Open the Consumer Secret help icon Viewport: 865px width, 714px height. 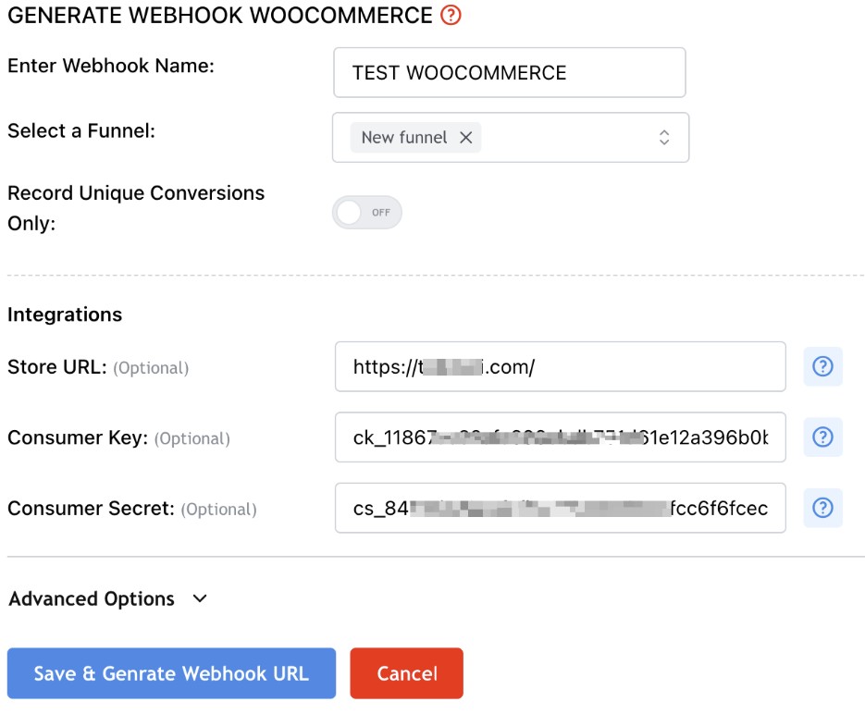[822, 507]
